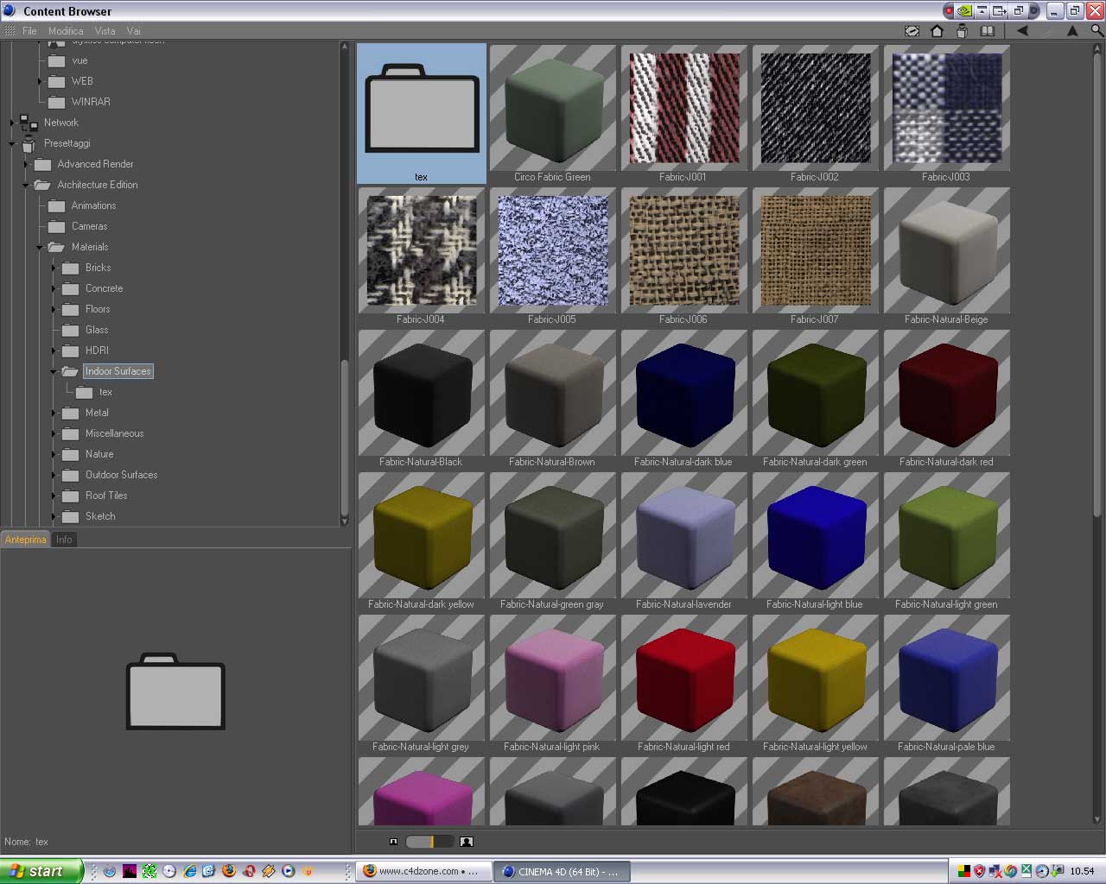Switch to the Info tab
1106x884 pixels.
click(x=64, y=540)
